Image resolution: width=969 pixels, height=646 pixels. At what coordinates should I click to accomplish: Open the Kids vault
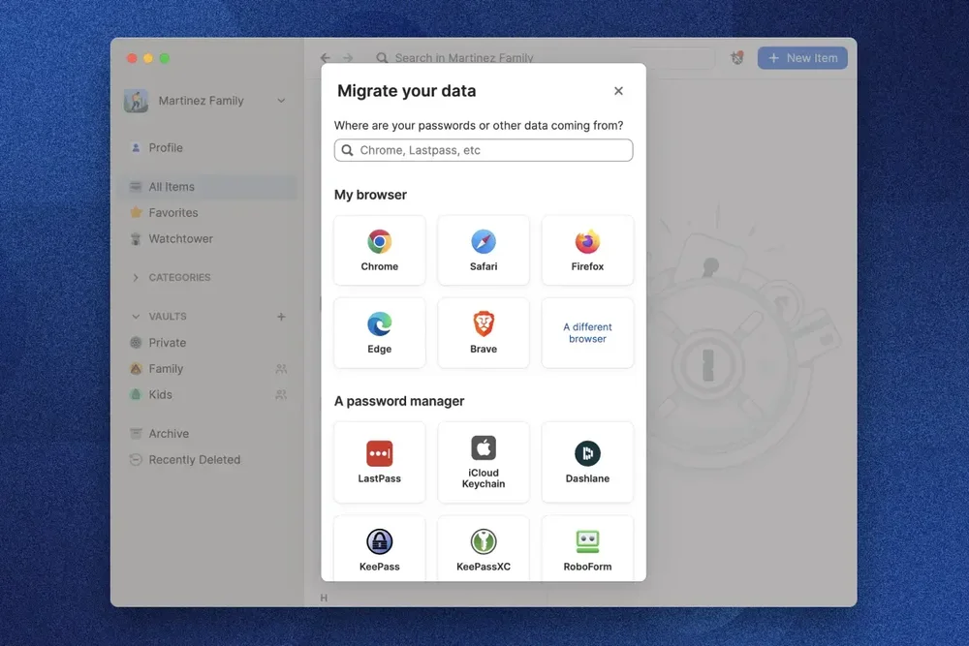click(207, 394)
